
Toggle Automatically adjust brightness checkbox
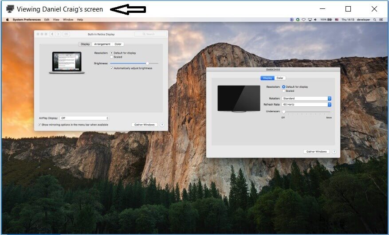(112, 68)
